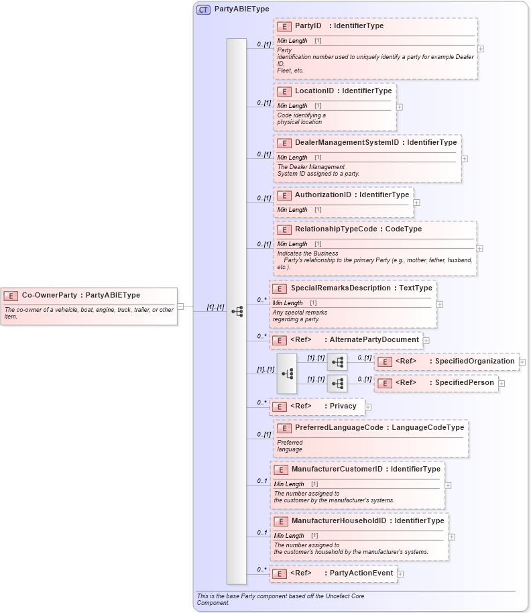Click RelationshipTypeCode : CodeType label

(x=358, y=229)
